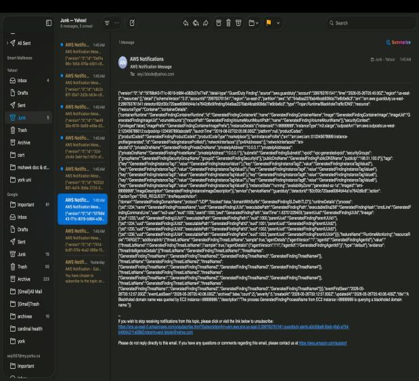Open the Yahoo Archive folder
419x381 pixels.
point(29,142)
